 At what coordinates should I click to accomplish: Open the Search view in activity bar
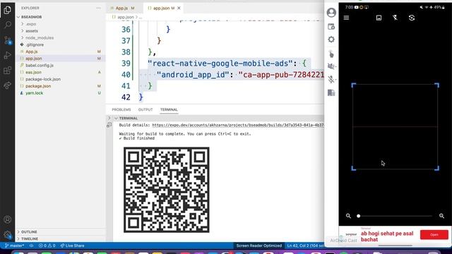pyautogui.click(x=8, y=25)
